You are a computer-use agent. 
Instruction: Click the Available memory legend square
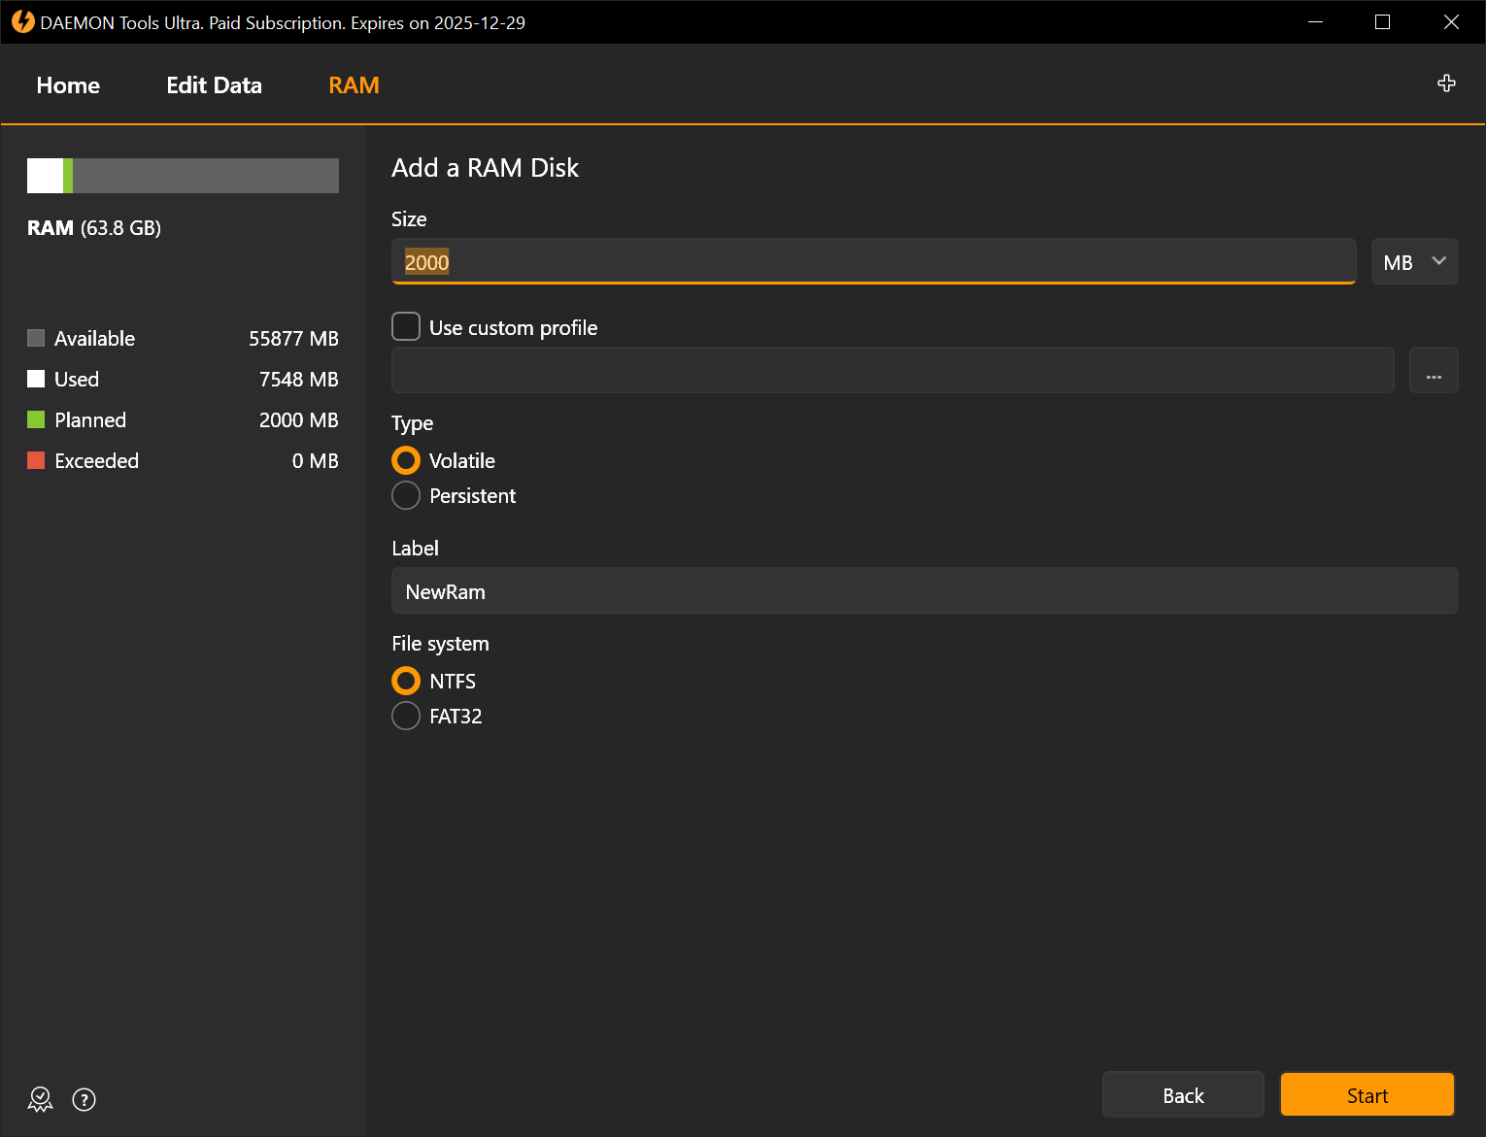point(36,338)
